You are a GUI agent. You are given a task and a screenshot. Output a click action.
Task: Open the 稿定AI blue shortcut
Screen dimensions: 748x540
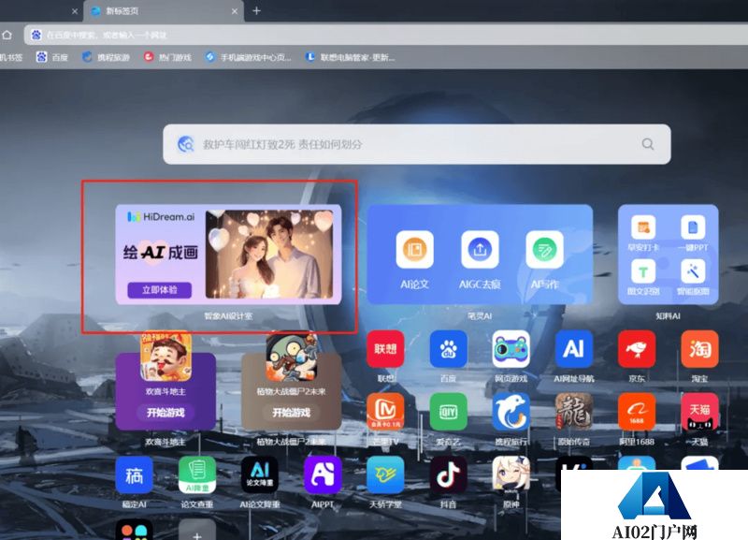134,474
